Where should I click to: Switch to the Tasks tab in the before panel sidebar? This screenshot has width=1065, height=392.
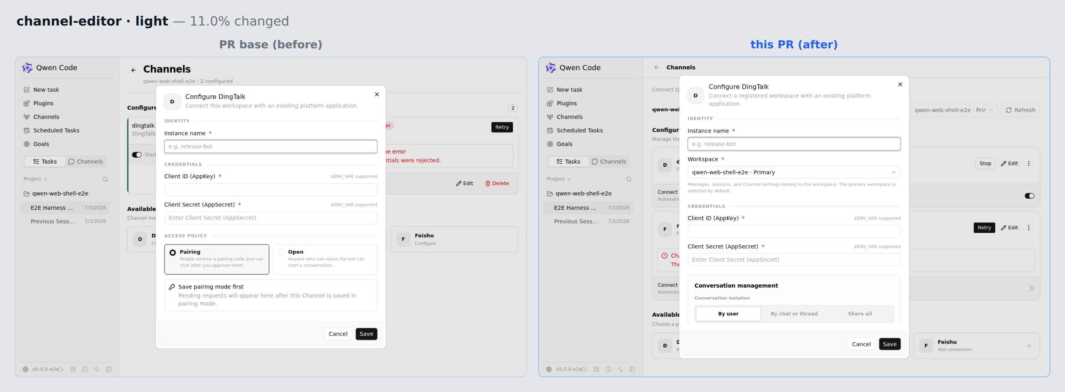tap(45, 162)
